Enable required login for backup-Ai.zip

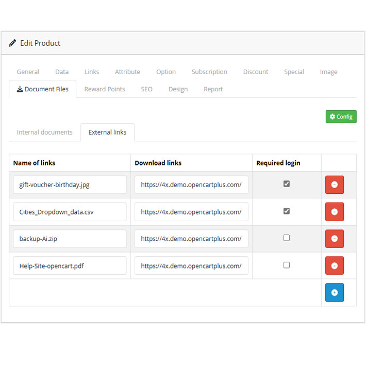pyautogui.click(x=287, y=238)
